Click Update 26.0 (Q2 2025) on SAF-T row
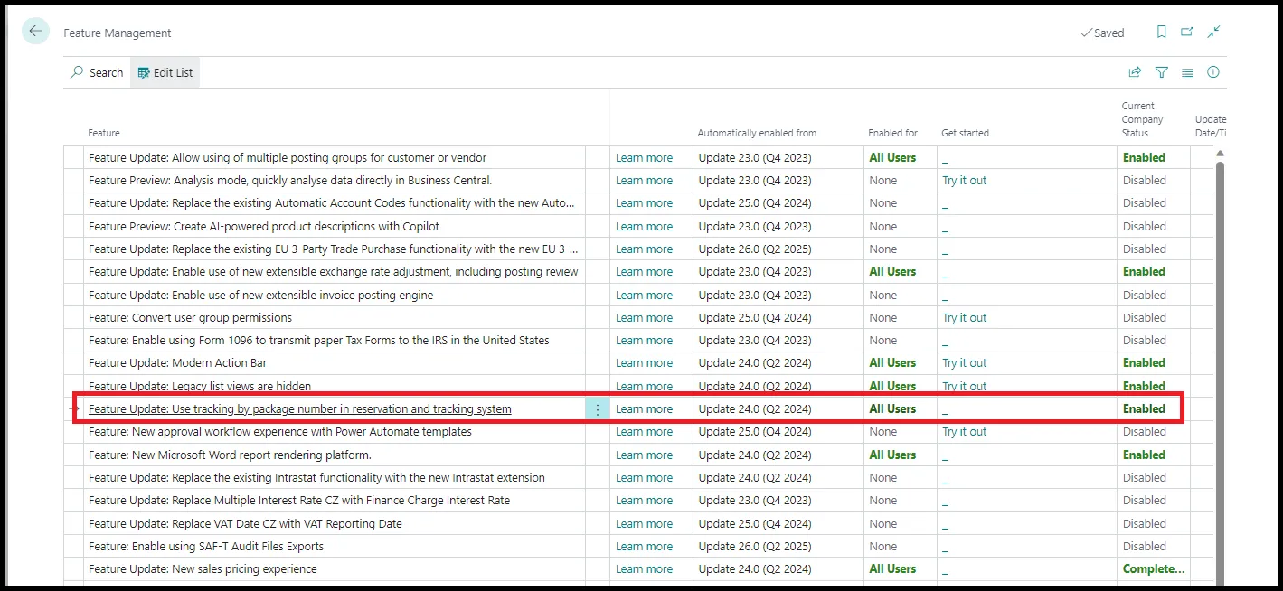 click(x=755, y=547)
